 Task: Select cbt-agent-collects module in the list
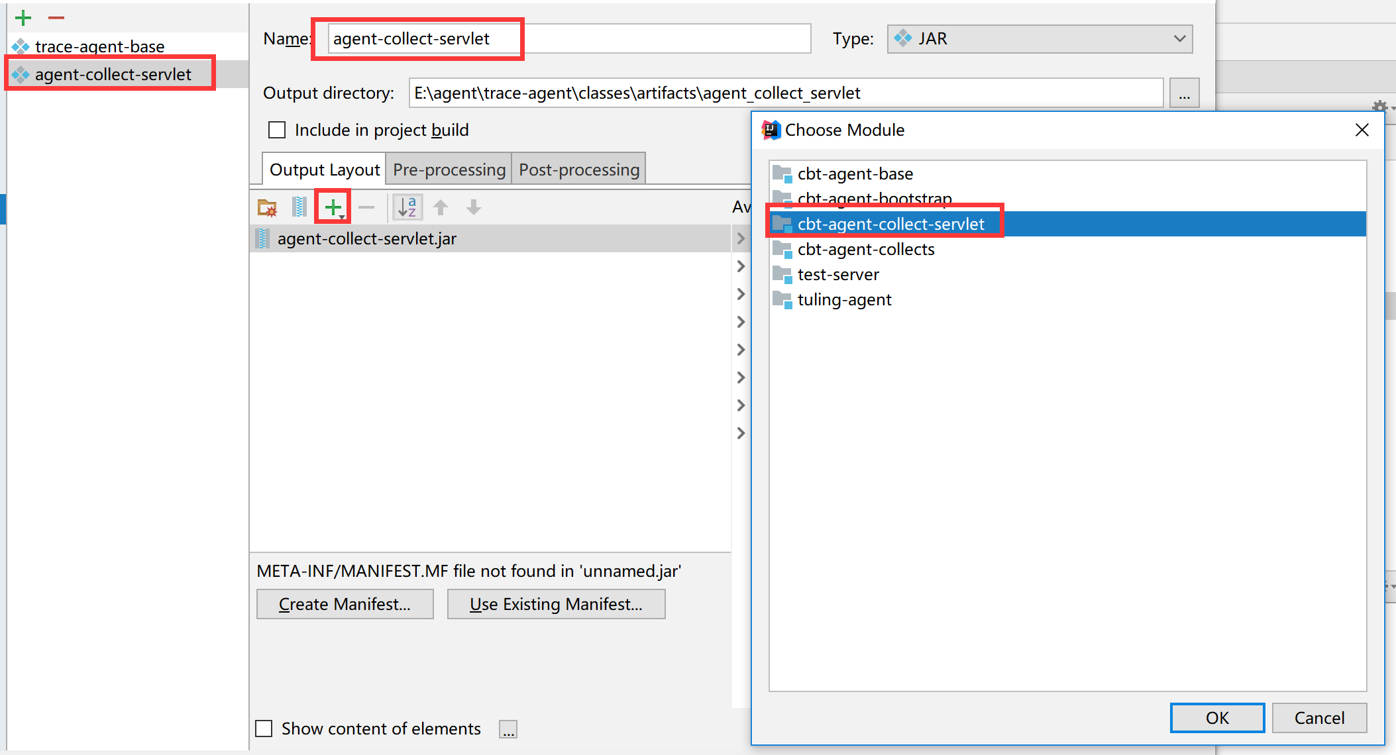point(865,250)
